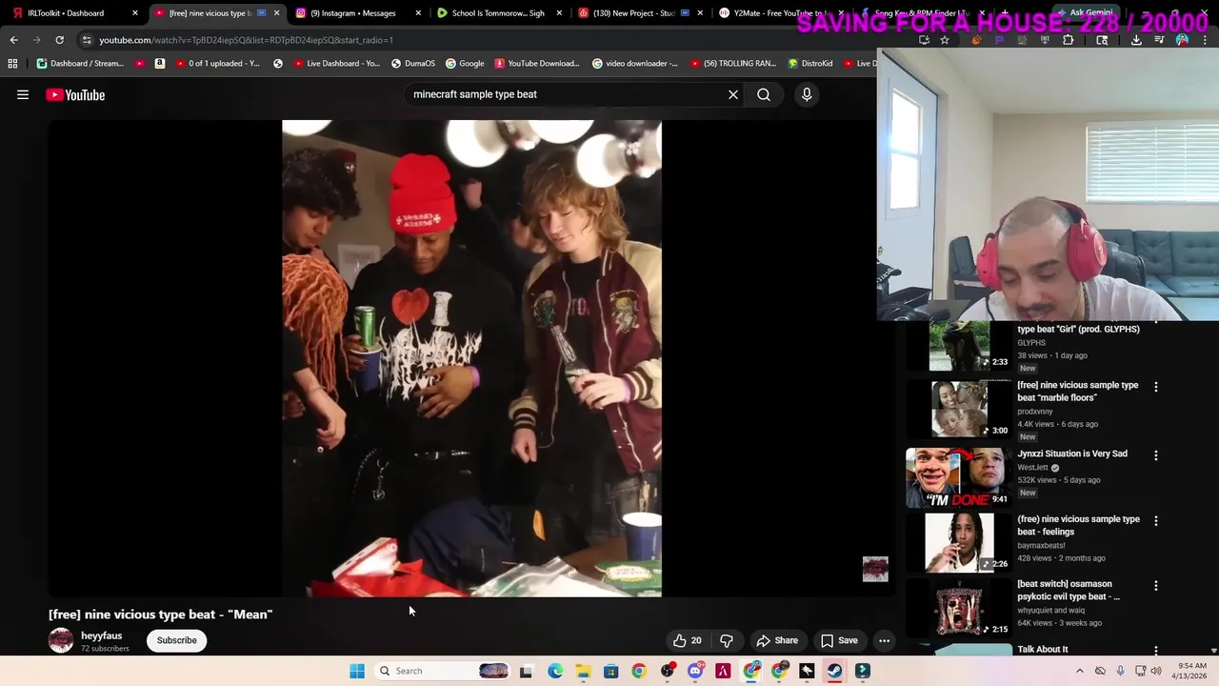This screenshot has height=686, width=1219.
Task: Open the Chrome extensions puzzle icon
Action: (1068, 40)
